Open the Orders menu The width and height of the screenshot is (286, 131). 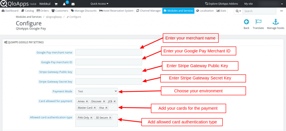point(43,11)
